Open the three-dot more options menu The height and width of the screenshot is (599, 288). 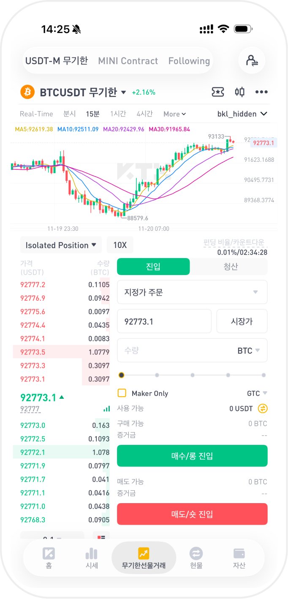261,92
